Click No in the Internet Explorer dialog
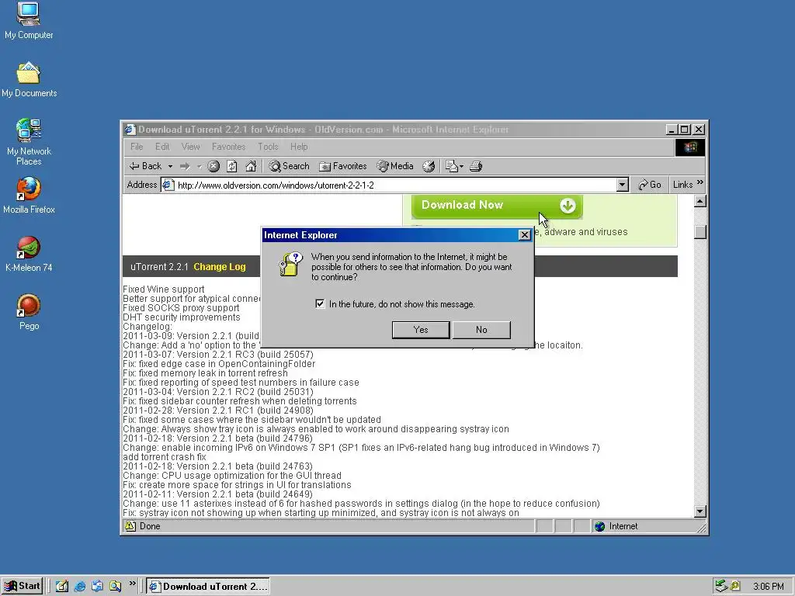Image resolution: width=795 pixels, height=596 pixels. pos(481,330)
